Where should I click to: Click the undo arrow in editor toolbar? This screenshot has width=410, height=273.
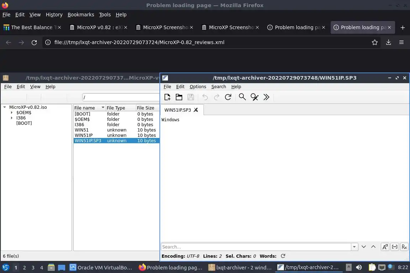click(x=205, y=97)
